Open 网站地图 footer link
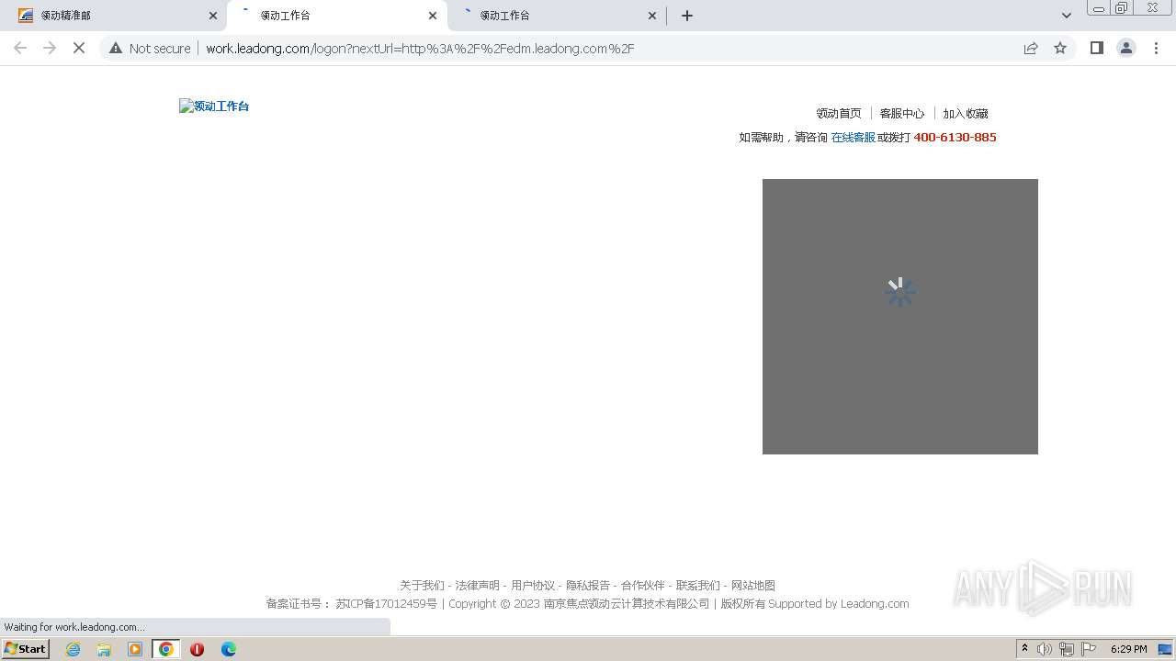The width and height of the screenshot is (1176, 661). [x=753, y=586]
